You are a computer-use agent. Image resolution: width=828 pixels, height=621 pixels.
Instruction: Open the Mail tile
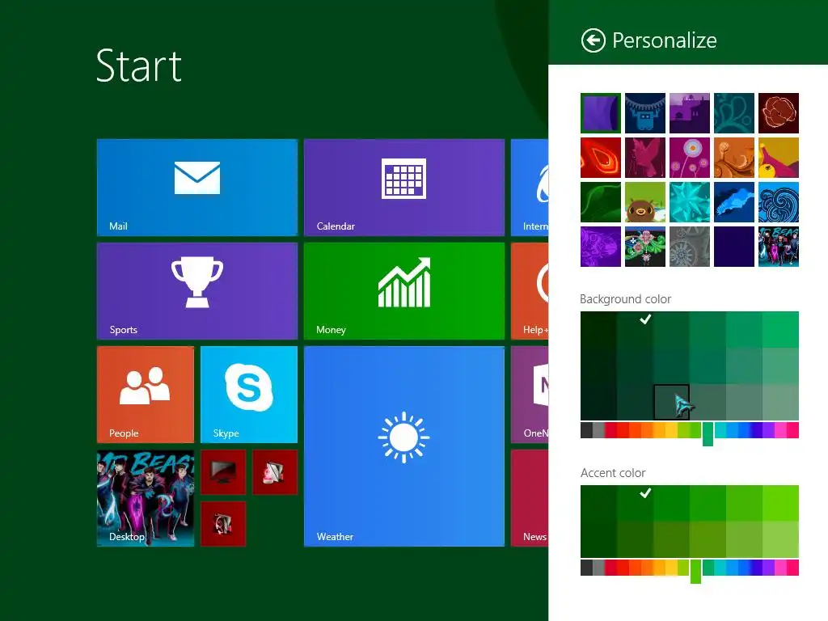point(197,188)
